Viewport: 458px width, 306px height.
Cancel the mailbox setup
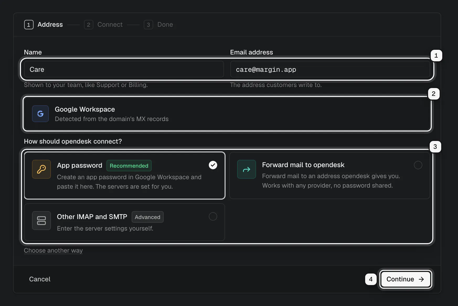tap(40, 279)
